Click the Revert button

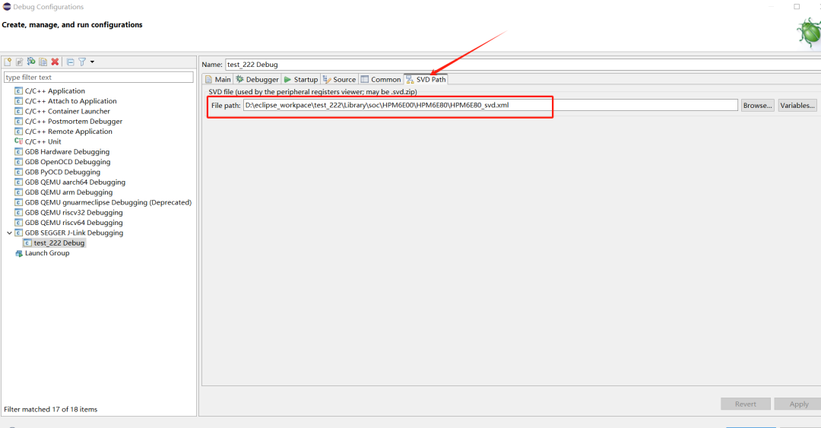click(745, 404)
